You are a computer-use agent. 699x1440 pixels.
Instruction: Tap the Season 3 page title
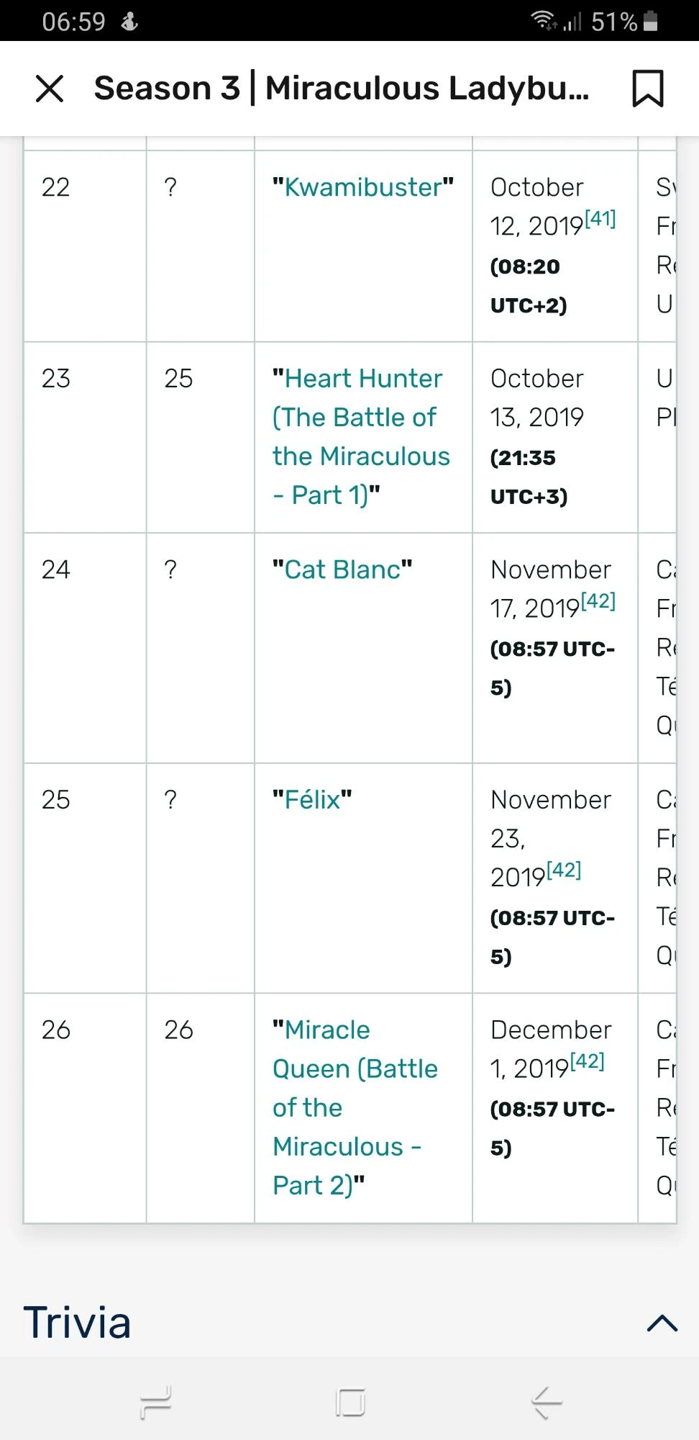coord(342,89)
